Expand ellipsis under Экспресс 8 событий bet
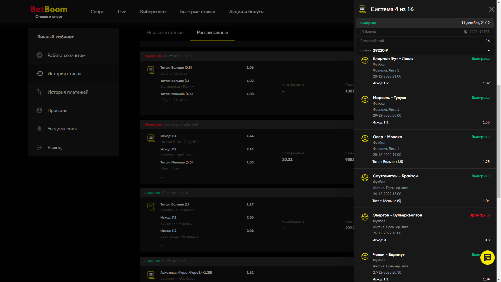The width and height of the screenshot is (501, 282). [x=162, y=177]
